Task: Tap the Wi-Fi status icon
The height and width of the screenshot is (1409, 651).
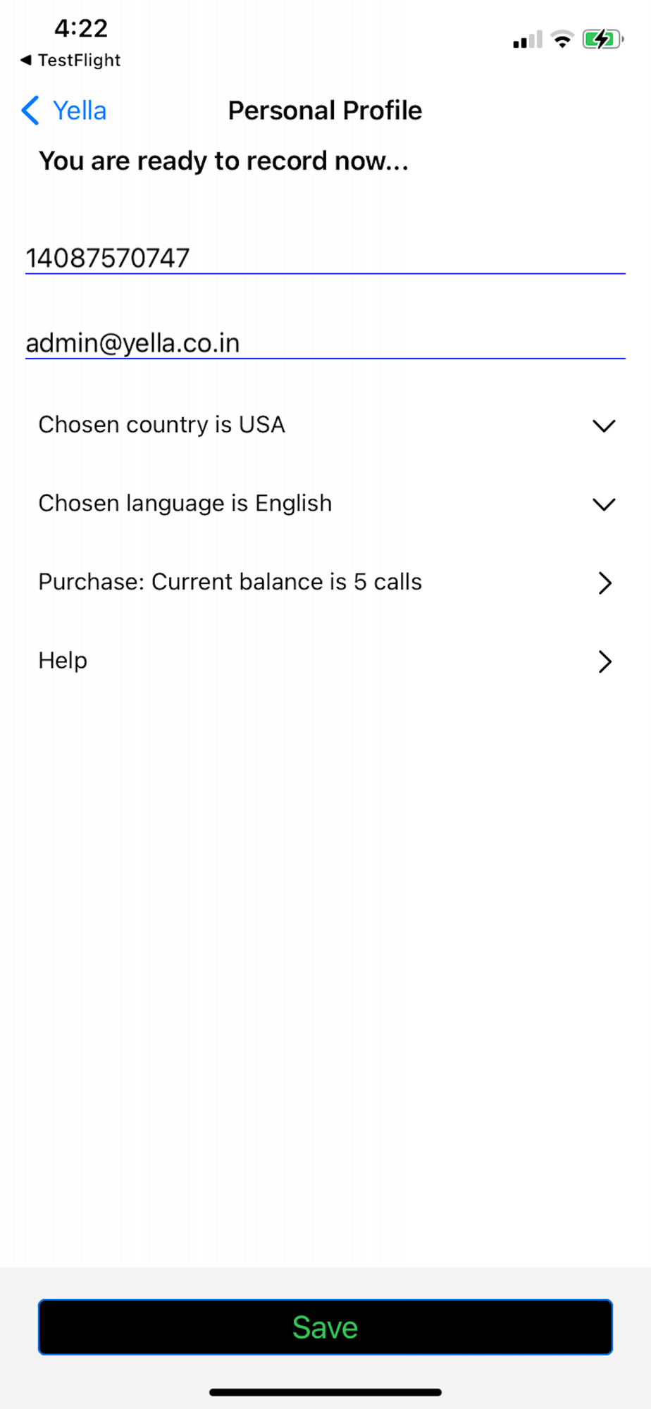Action: (562, 39)
